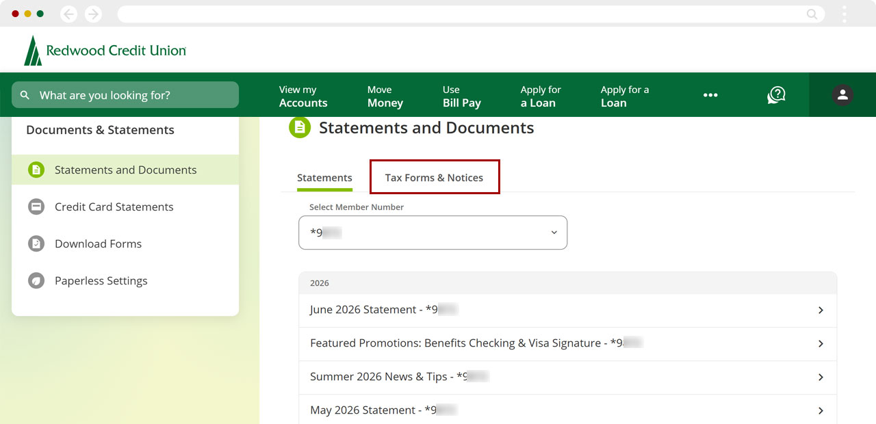Image resolution: width=876 pixels, height=424 pixels.
Task: Expand May 2026 Statement row chevron
Action: coord(821,411)
